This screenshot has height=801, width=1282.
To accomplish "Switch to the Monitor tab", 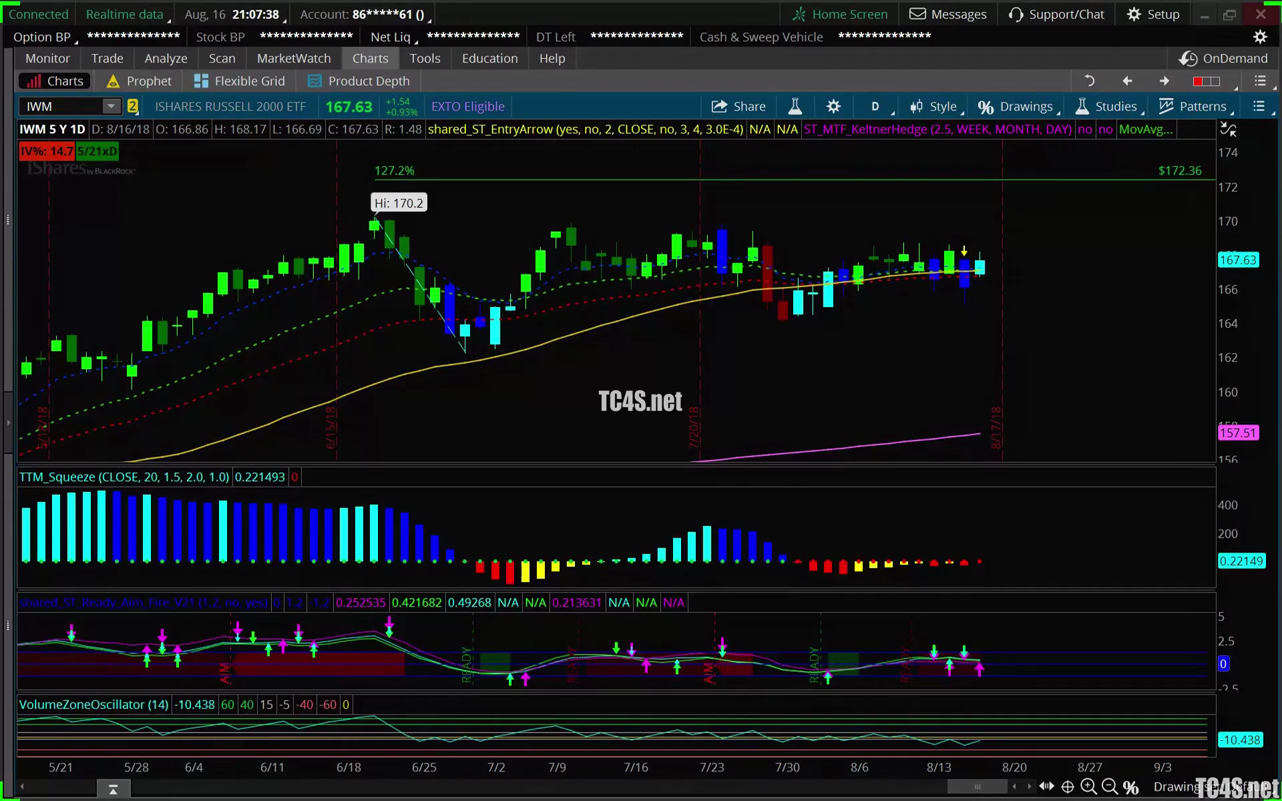I will (47, 58).
